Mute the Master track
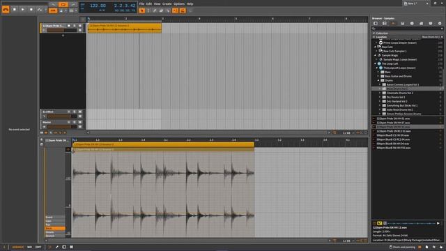This screenshot has height=251, width=446. point(80,122)
